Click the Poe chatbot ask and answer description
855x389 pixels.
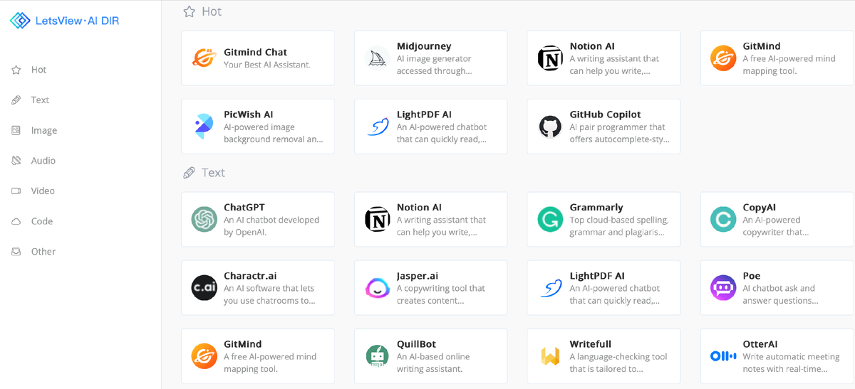[x=780, y=294]
